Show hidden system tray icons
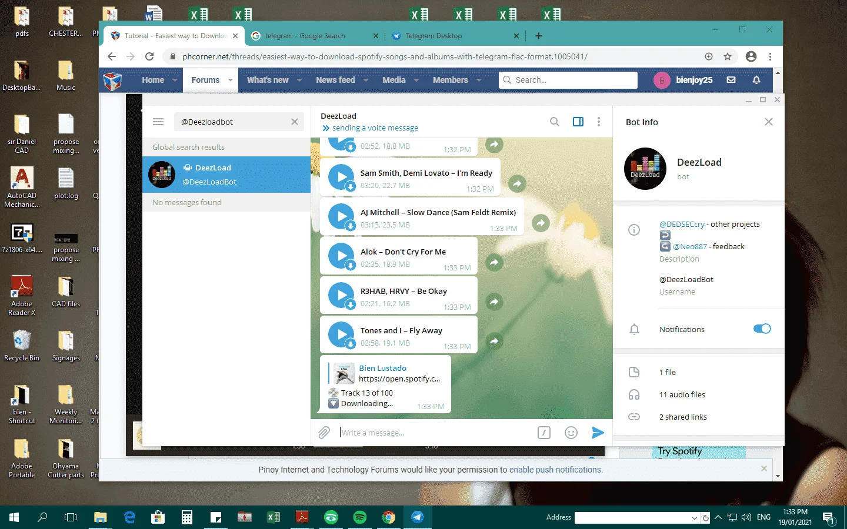The image size is (847, 529). coord(718,517)
